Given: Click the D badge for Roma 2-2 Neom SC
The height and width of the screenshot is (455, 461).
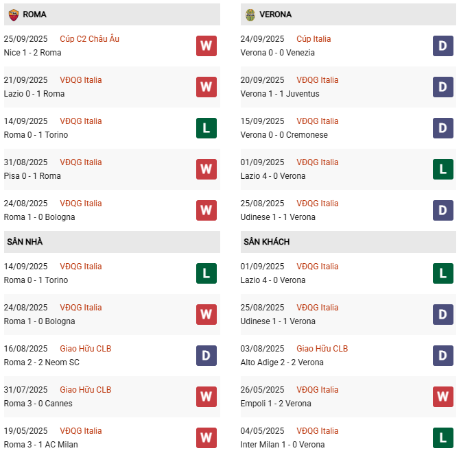Looking at the screenshot, I should 206,356.
